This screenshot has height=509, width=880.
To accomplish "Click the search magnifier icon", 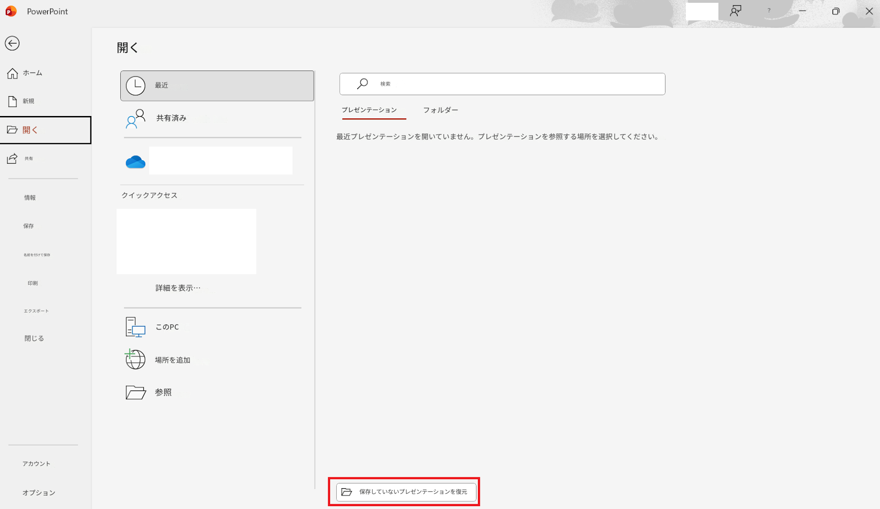I will (x=362, y=84).
